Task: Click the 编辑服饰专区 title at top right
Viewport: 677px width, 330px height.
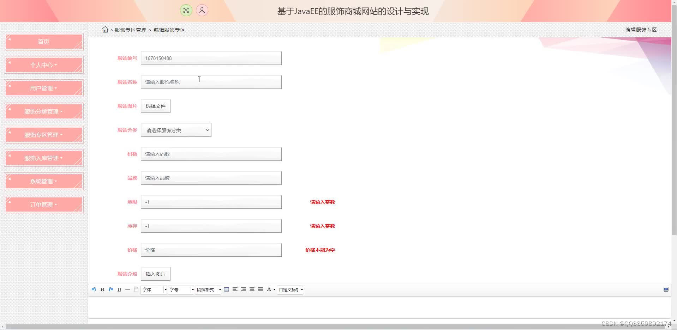Action: [x=641, y=30]
